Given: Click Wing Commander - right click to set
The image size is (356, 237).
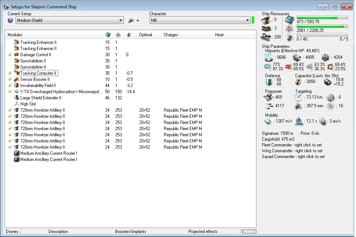Looking at the screenshot, I should [x=292, y=151].
